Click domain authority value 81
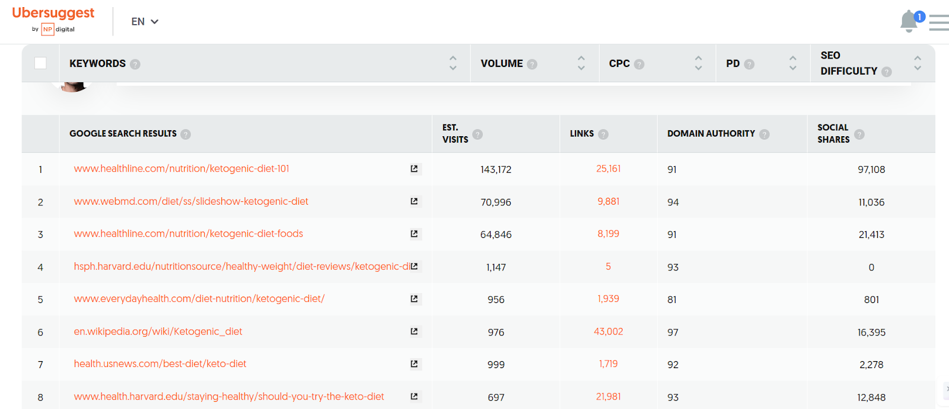The height and width of the screenshot is (409, 949). click(x=672, y=299)
